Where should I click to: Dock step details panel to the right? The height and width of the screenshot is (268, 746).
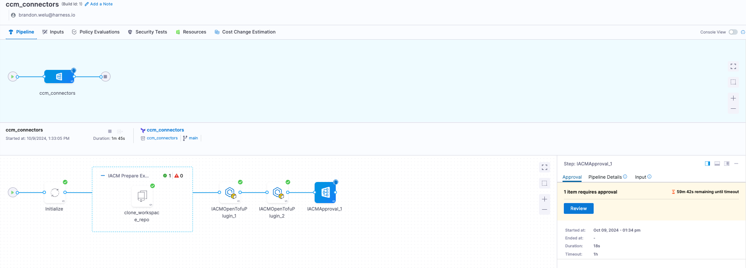pyautogui.click(x=707, y=164)
